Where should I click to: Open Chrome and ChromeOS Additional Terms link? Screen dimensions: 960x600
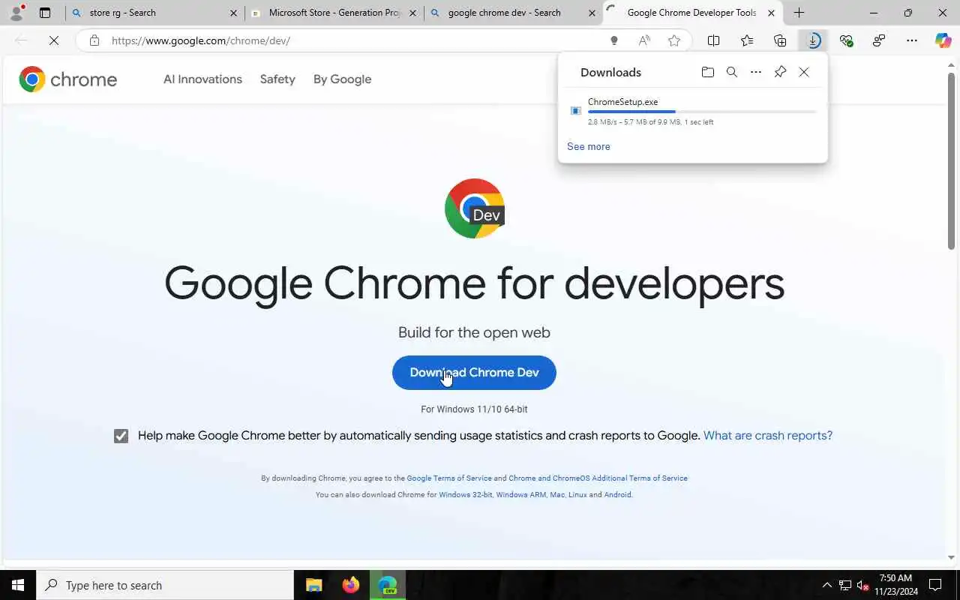point(598,478)
